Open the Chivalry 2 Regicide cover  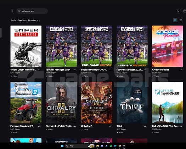[x=97, y=103]
